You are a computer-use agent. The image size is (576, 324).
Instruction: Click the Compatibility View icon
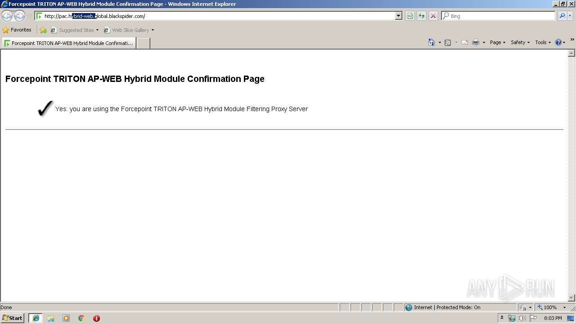coord(410,16)
